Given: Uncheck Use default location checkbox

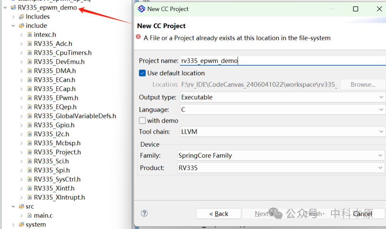Looking at the screenshot, I should pyautogui.click(x=142, y=73).
